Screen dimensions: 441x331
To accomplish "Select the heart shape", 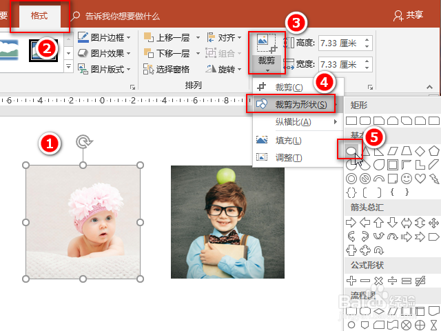I will (x=420, y=179).
